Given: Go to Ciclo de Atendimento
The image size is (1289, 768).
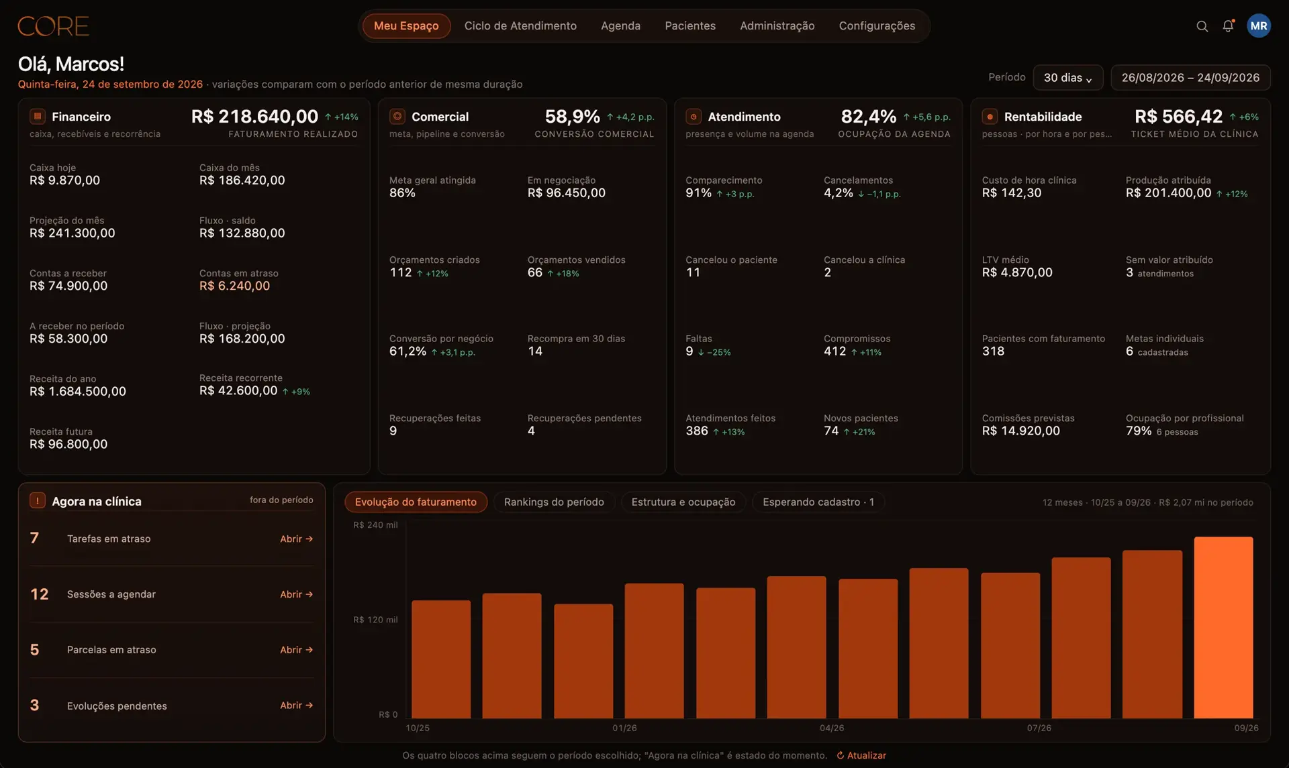Looking at the screenshot, I should point(520,25).
